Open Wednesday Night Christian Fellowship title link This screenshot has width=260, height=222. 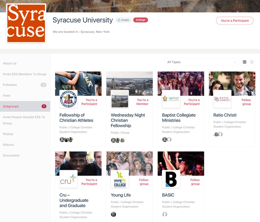pyautogui.click(x=128, y=120)
